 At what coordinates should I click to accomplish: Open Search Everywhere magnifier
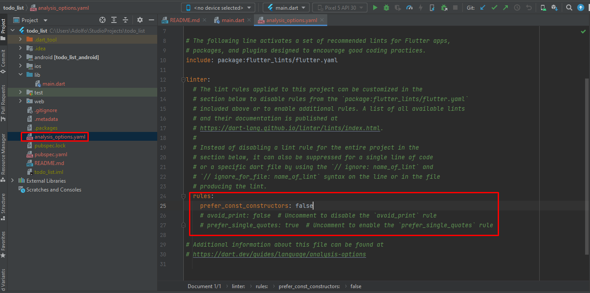tap(569, 8)
